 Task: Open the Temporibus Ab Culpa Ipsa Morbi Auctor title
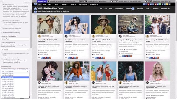click(131, 40)
